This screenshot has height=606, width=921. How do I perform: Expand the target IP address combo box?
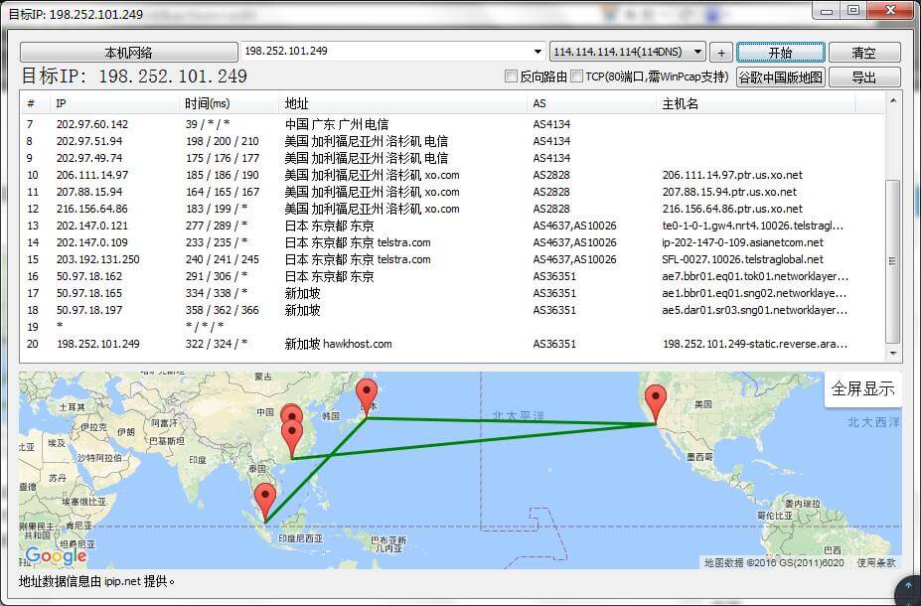tap(540, 52)
